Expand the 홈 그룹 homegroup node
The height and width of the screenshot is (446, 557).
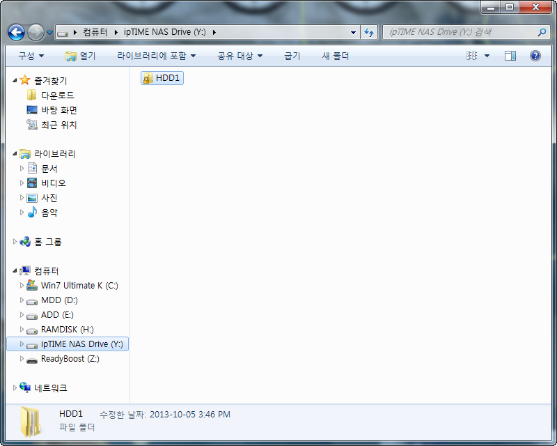pos(15,242)
